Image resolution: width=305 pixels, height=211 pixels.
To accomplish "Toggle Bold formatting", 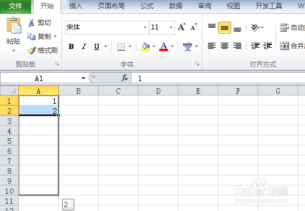I will click(71, 47).
